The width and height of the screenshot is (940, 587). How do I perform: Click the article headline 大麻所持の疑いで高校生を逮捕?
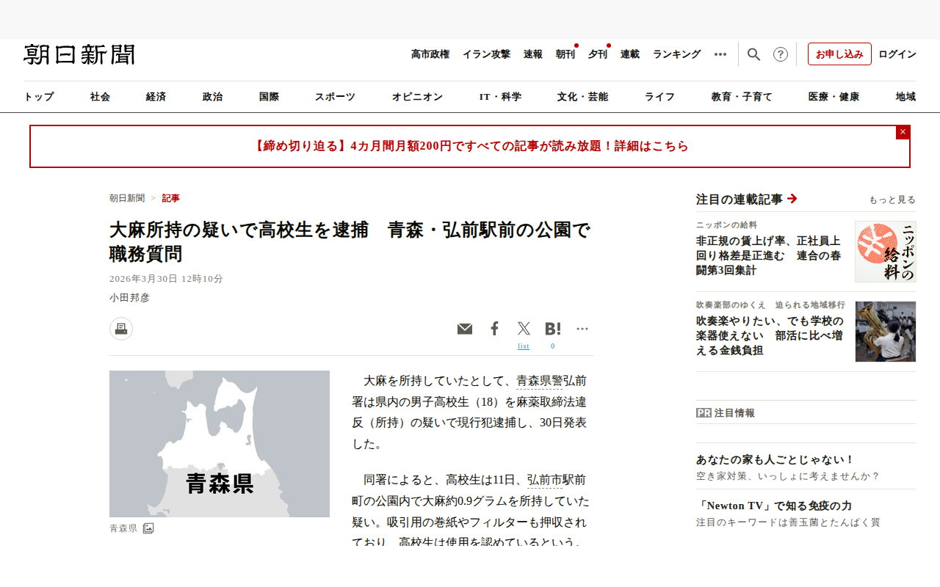click(351, 241)
